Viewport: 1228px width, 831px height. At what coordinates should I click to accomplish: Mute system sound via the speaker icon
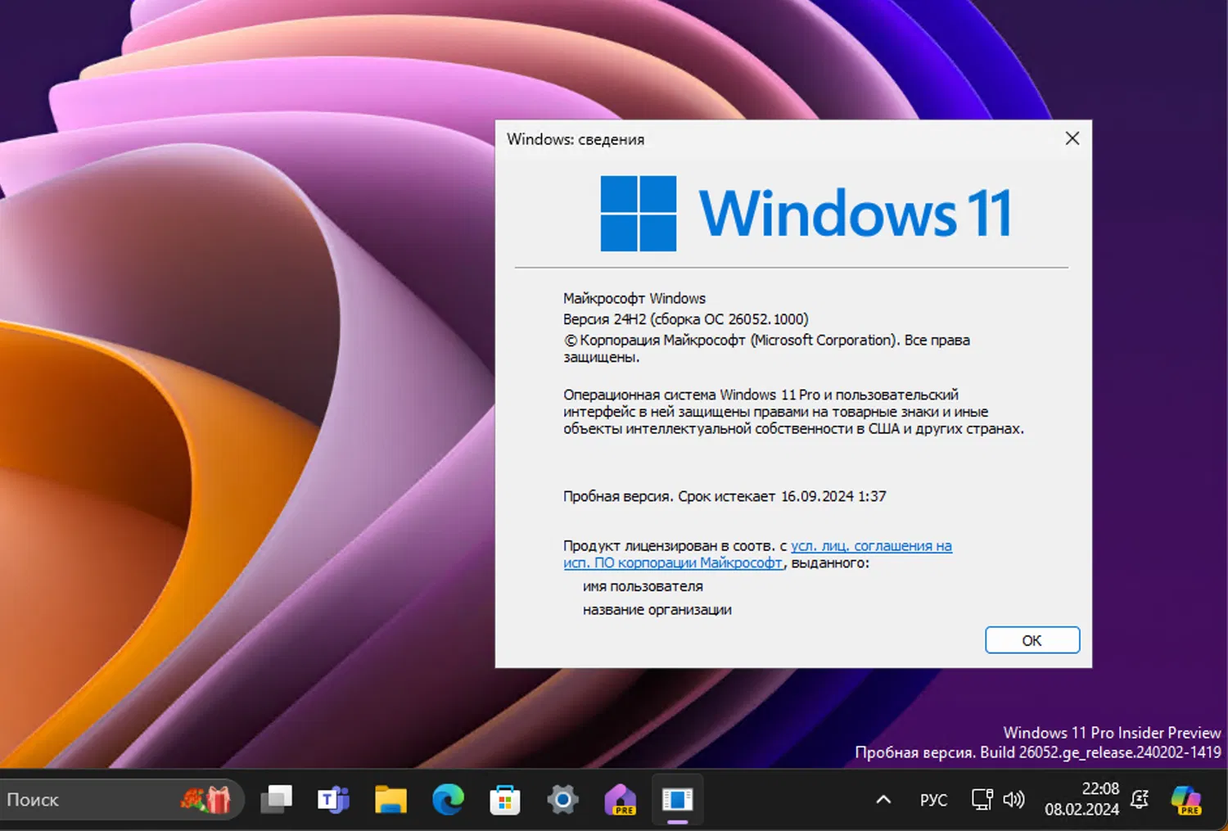coord(1014,800)
